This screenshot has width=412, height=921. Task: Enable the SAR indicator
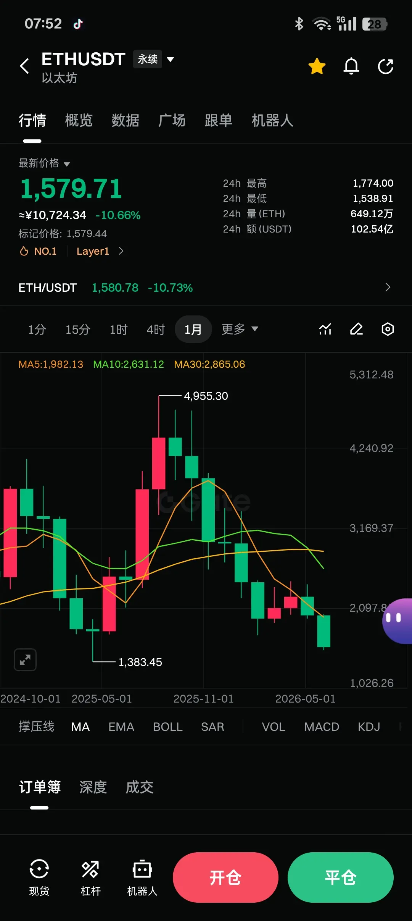click(x=212, y=727)
